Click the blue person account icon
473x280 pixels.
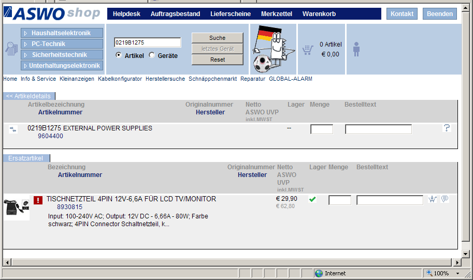[356, 49]
